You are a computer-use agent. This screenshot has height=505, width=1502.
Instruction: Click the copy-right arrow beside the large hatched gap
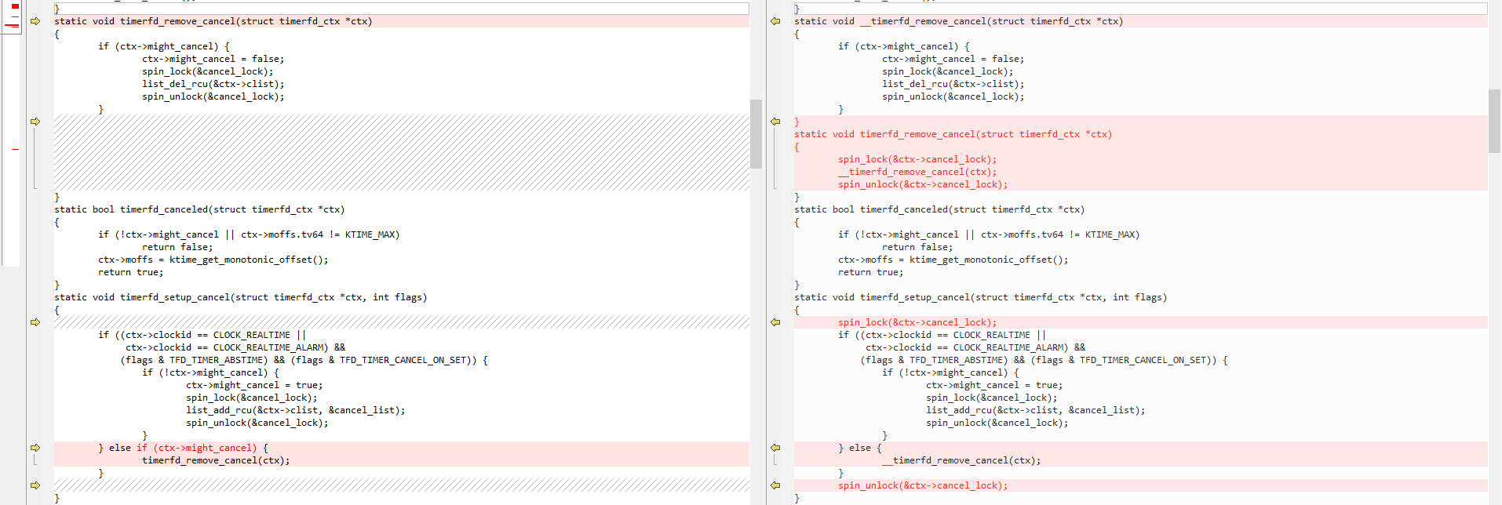35,122
